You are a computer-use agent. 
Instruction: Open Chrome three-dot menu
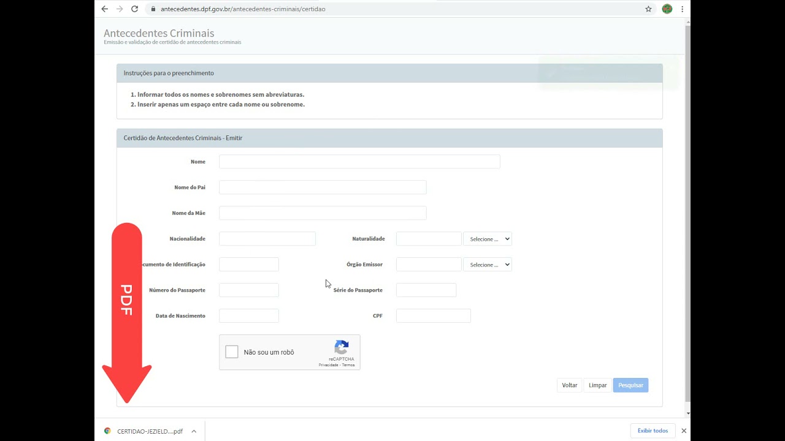pos(682,9)
